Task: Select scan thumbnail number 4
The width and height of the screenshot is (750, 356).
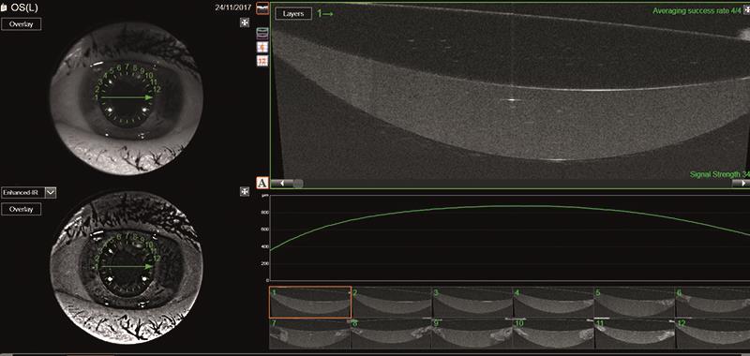Action: [553, 302]
